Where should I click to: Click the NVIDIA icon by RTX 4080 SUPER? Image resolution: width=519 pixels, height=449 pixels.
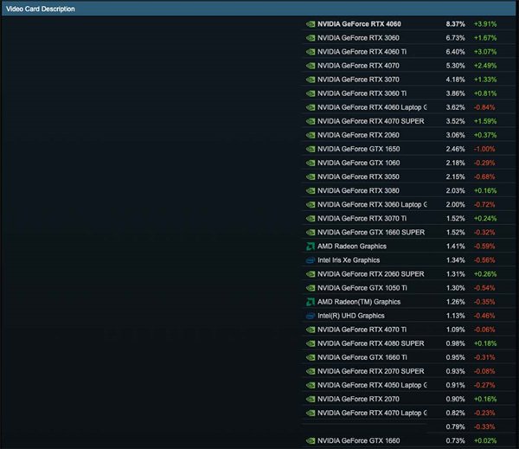pos(311,344)
